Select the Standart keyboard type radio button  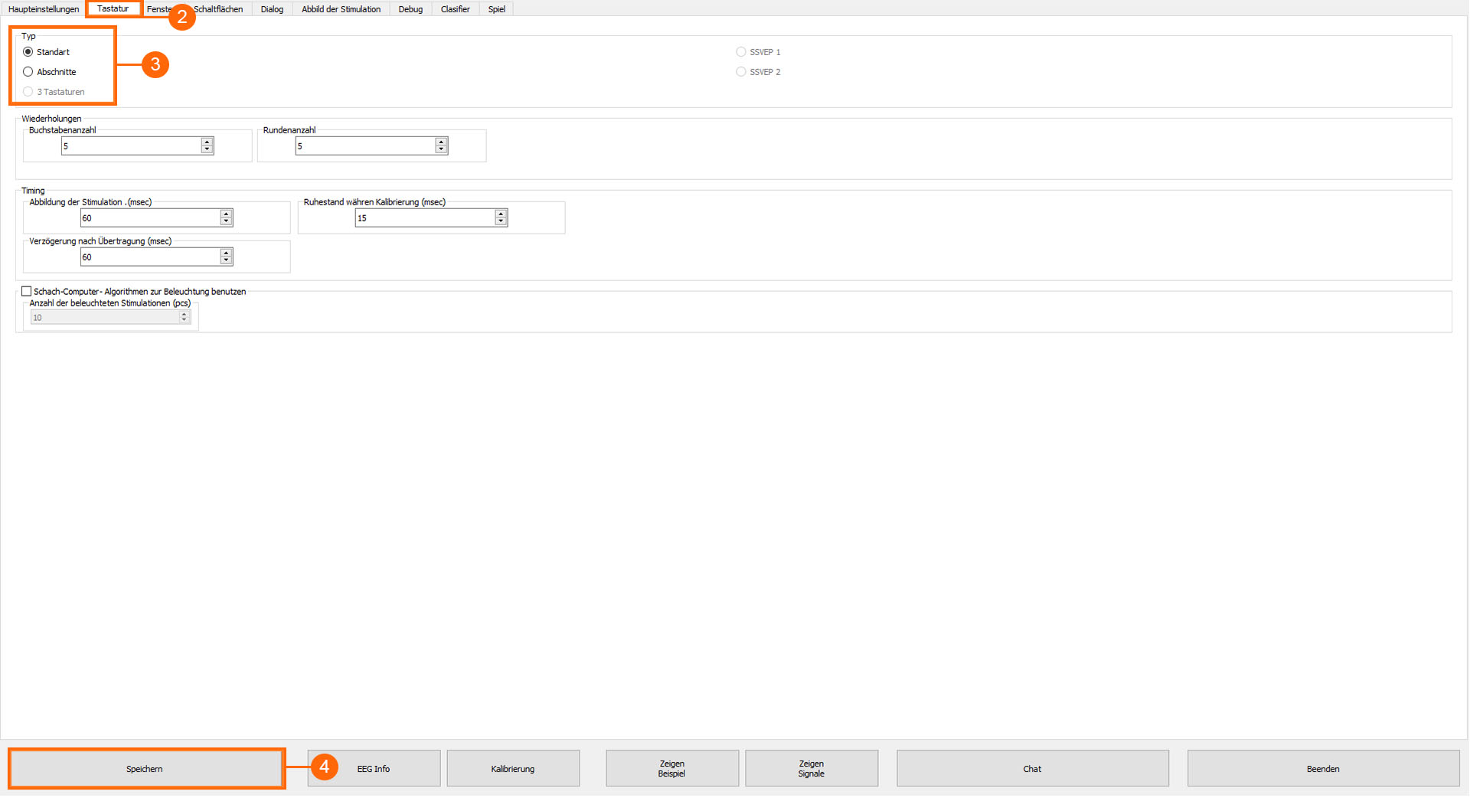coord(28,52)
